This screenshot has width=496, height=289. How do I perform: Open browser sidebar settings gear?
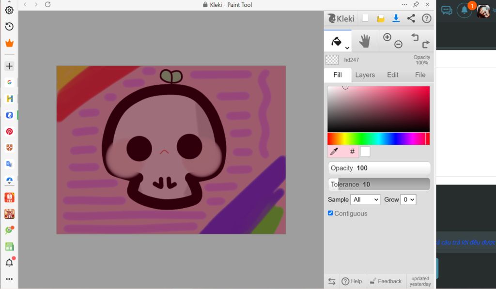click(x=9, y=10)
